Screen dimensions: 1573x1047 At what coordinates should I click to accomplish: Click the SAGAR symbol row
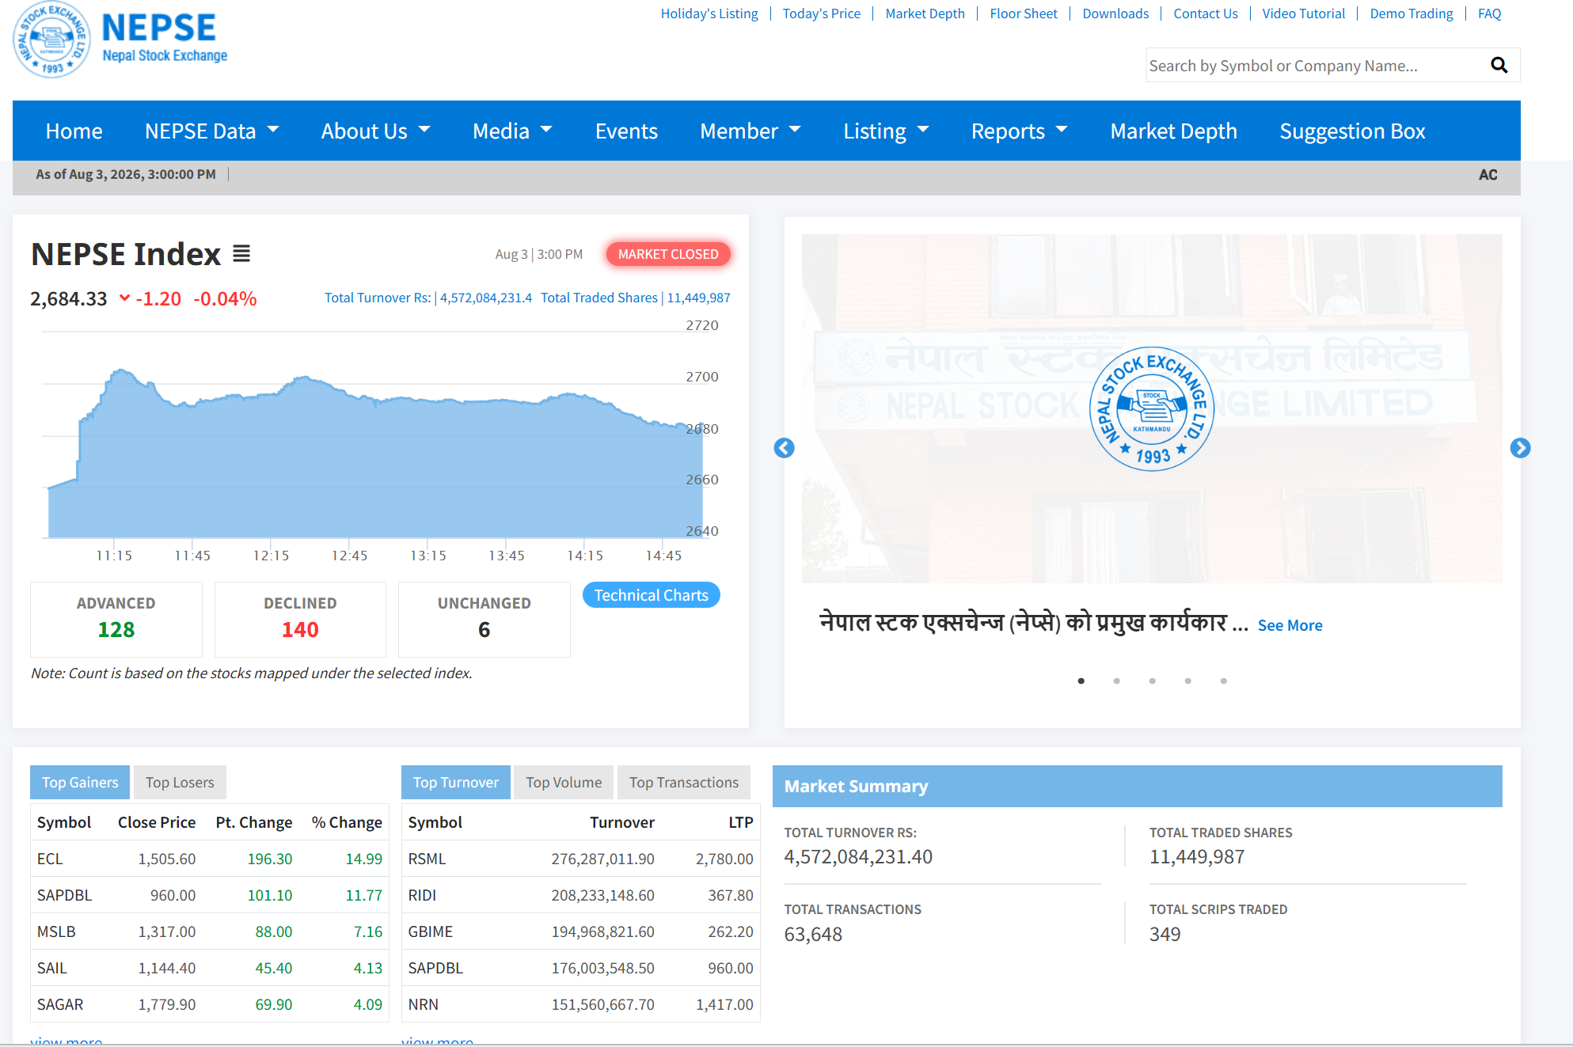[210, 1004]
